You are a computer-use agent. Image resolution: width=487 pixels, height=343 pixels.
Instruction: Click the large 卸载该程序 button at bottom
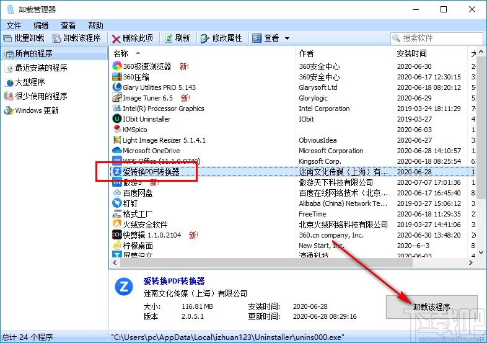pyautogui.click(x=431, y=307)
